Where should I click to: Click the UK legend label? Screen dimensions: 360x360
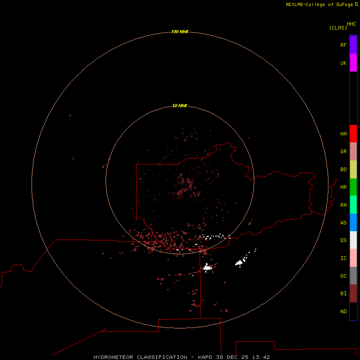[343, 63]
